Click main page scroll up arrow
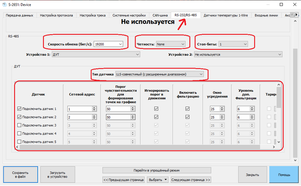The width and height of the screenshot is (301, 186). (295, 21)
